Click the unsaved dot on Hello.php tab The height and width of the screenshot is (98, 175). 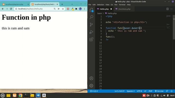(x=111, y=9)
